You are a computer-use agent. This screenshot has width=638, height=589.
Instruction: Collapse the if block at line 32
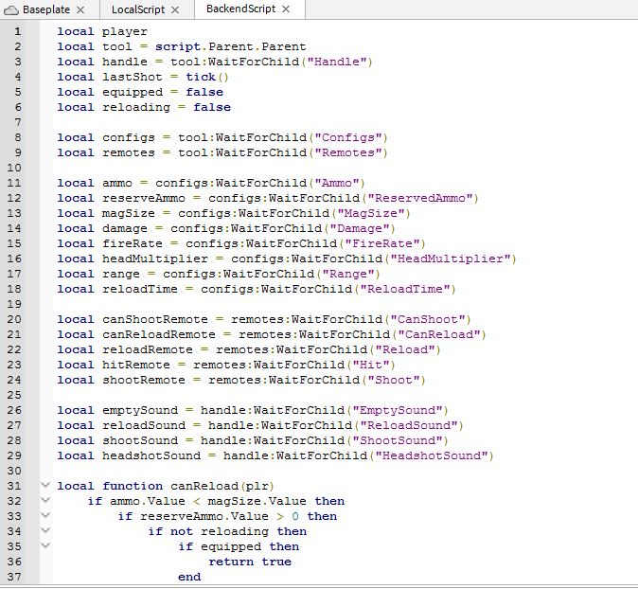tap(45, 500)
